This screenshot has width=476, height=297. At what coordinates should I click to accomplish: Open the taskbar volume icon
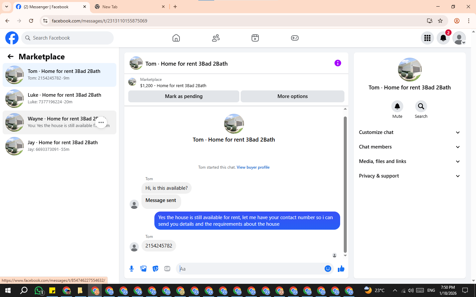point(411,290)
